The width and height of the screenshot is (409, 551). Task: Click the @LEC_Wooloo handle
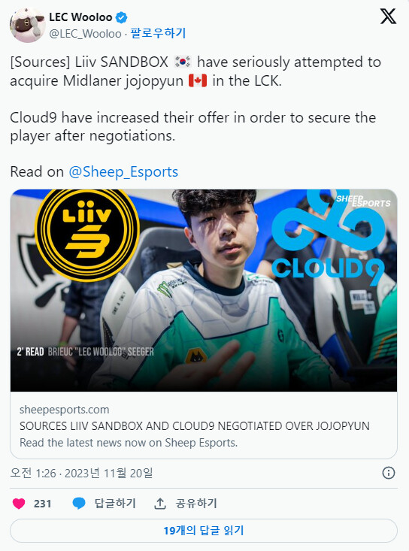pos(85,34)
